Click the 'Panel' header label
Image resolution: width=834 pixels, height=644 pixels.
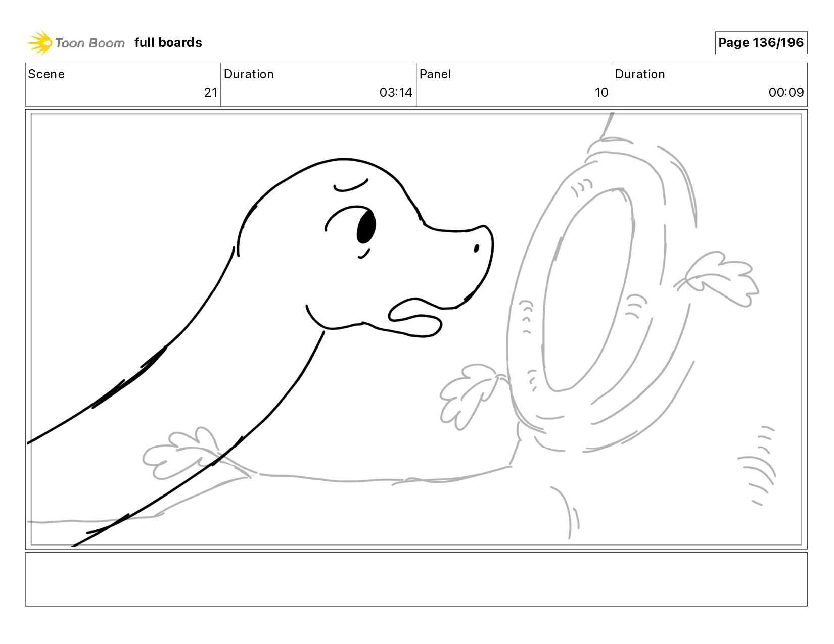(x=435, y=74)
